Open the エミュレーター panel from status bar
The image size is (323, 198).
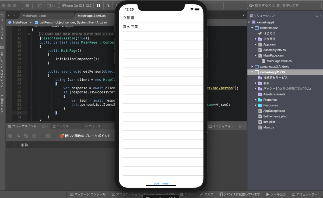point(304,194)
